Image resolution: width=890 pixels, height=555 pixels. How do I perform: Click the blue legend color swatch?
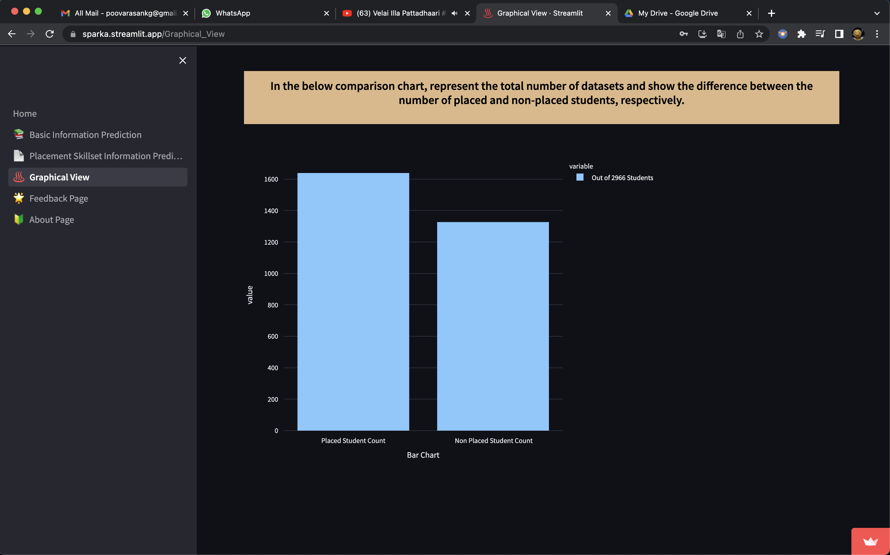[x=580, y=177]
